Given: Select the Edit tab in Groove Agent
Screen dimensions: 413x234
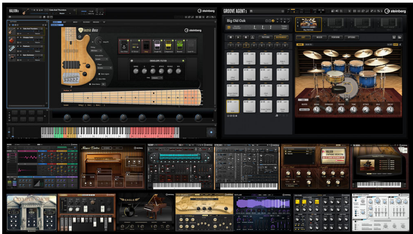Looking at the screenshot, I should click(303, 37).
